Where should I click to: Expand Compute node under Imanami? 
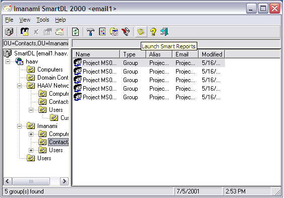coord(31,134)
